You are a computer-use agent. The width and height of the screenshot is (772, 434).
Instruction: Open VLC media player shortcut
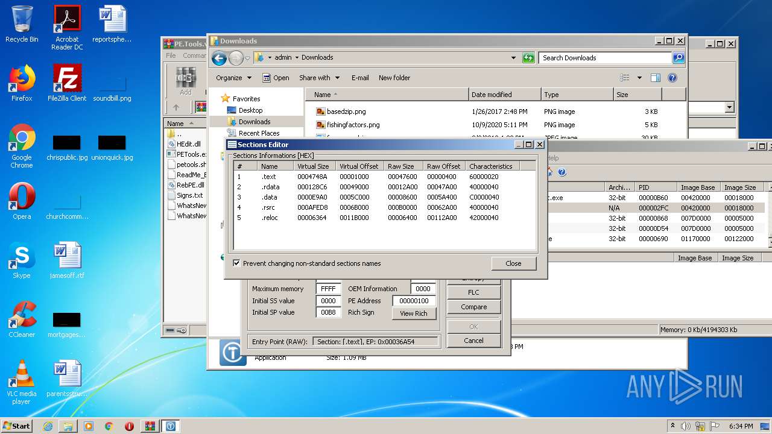22,382
